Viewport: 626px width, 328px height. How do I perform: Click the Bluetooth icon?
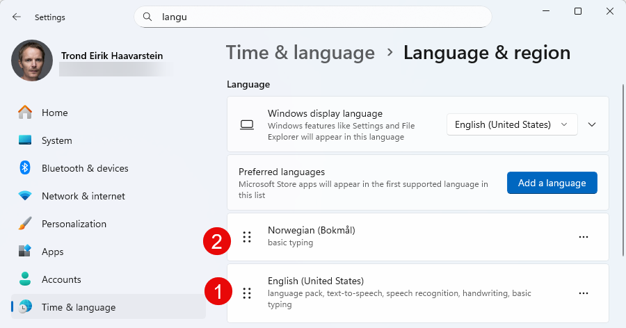[25, 168]
